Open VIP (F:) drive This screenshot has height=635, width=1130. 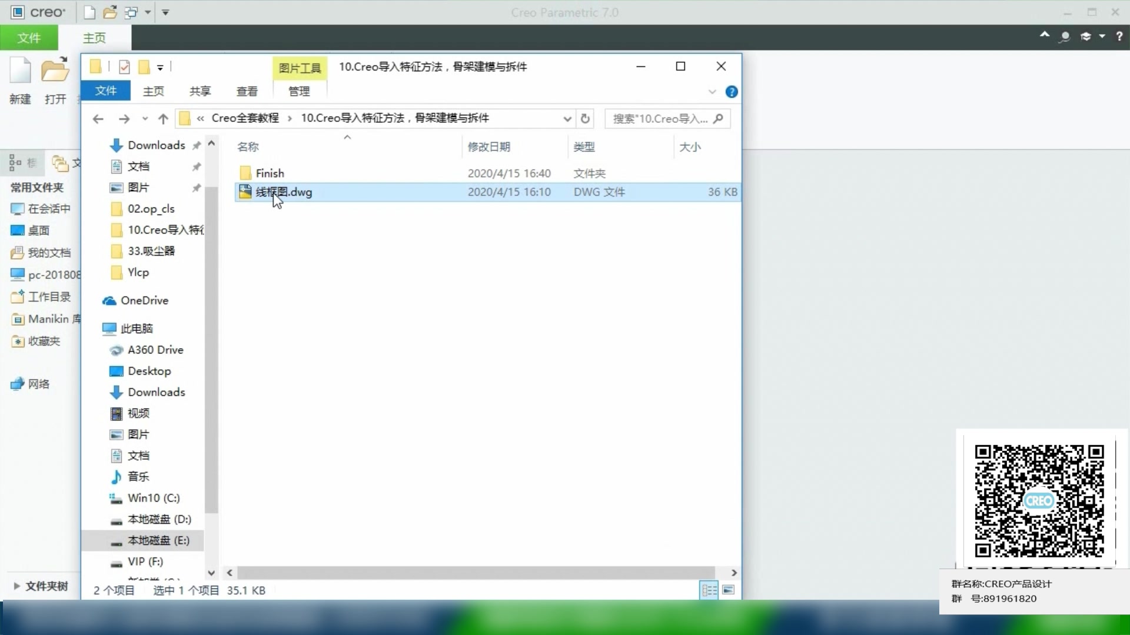point(145,562)
